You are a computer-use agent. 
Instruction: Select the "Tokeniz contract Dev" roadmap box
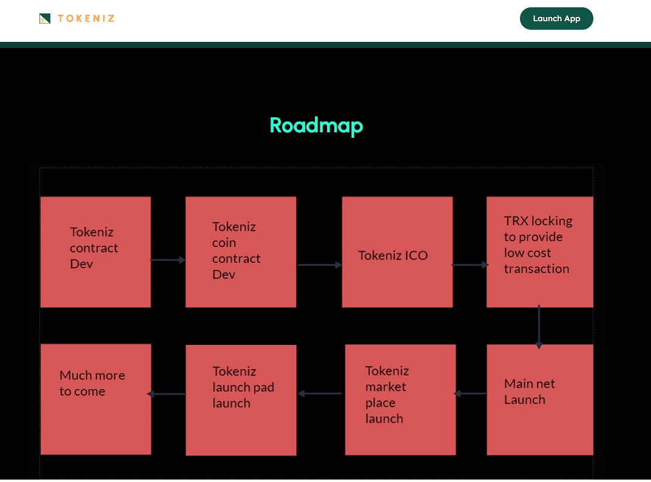95,252
